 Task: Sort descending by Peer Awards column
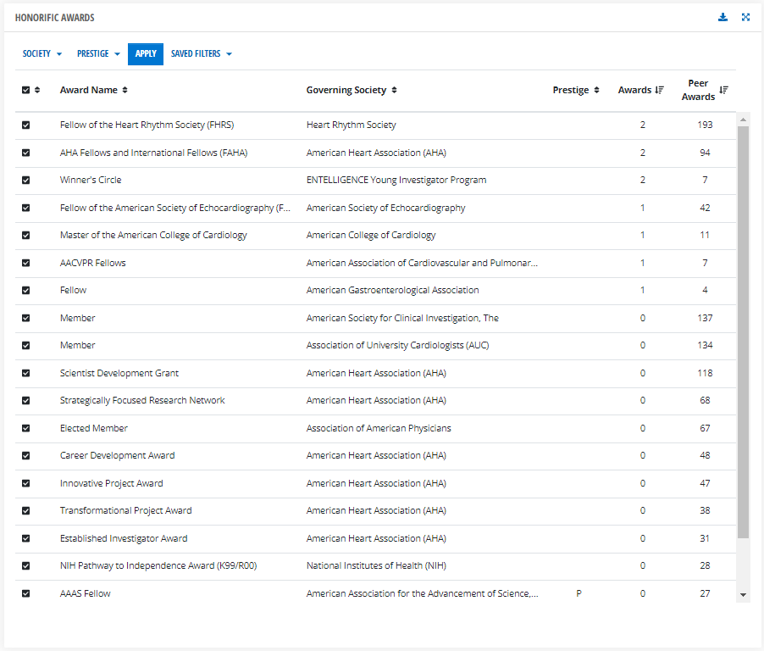[x=723, y=90]
